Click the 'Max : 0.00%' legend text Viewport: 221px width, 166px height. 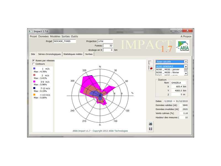[40, 98]
